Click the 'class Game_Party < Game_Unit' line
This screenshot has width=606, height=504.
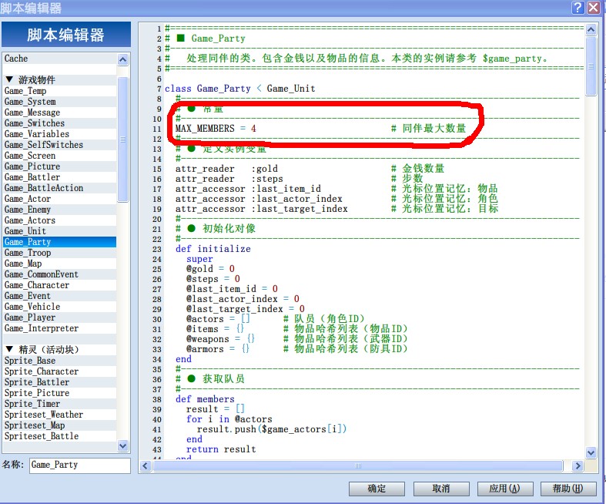point(240,89)
